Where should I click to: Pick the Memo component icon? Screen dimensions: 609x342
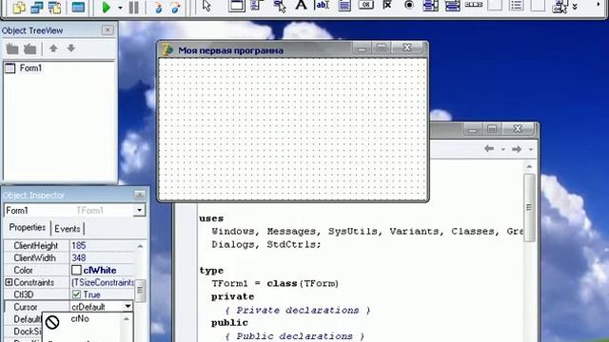(344, 6)
